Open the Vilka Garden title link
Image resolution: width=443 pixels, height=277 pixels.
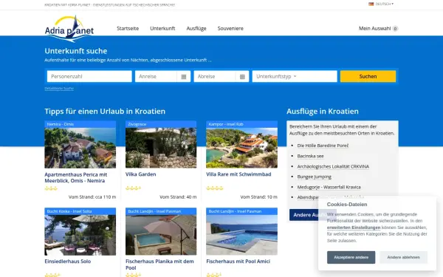141,174
